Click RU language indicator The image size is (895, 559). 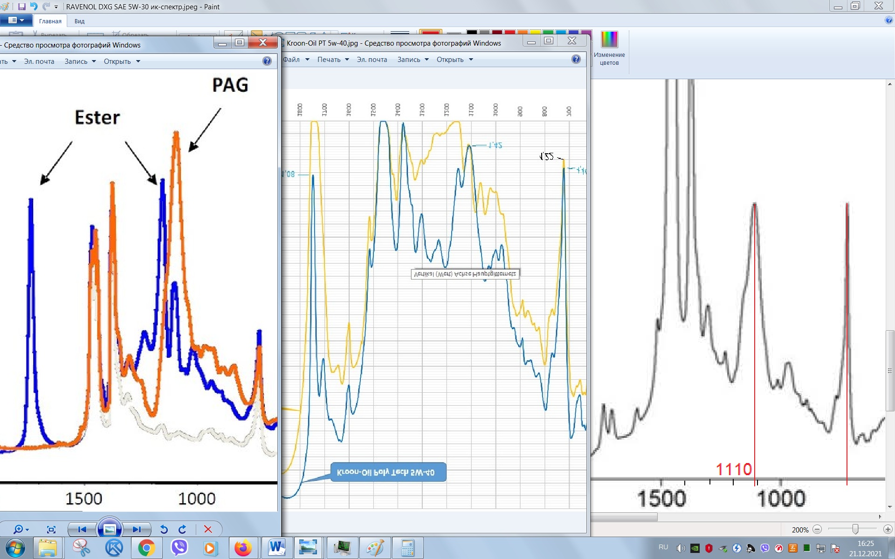click(x=663, y=547)
